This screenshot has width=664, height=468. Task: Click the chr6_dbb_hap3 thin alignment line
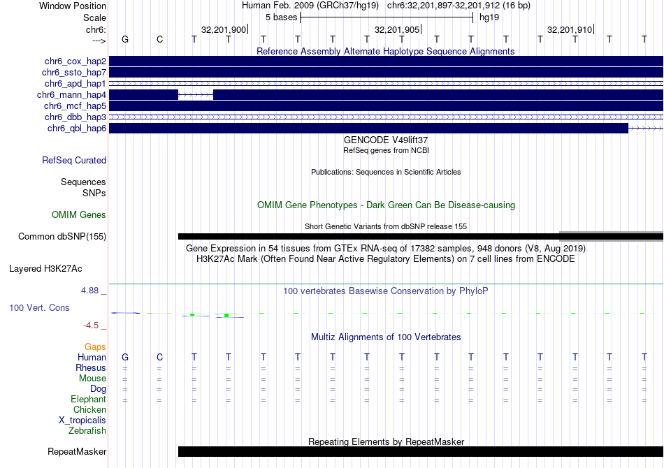pos(387,117)
